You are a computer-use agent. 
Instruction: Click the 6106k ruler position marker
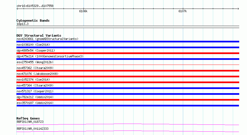(83, 11)
